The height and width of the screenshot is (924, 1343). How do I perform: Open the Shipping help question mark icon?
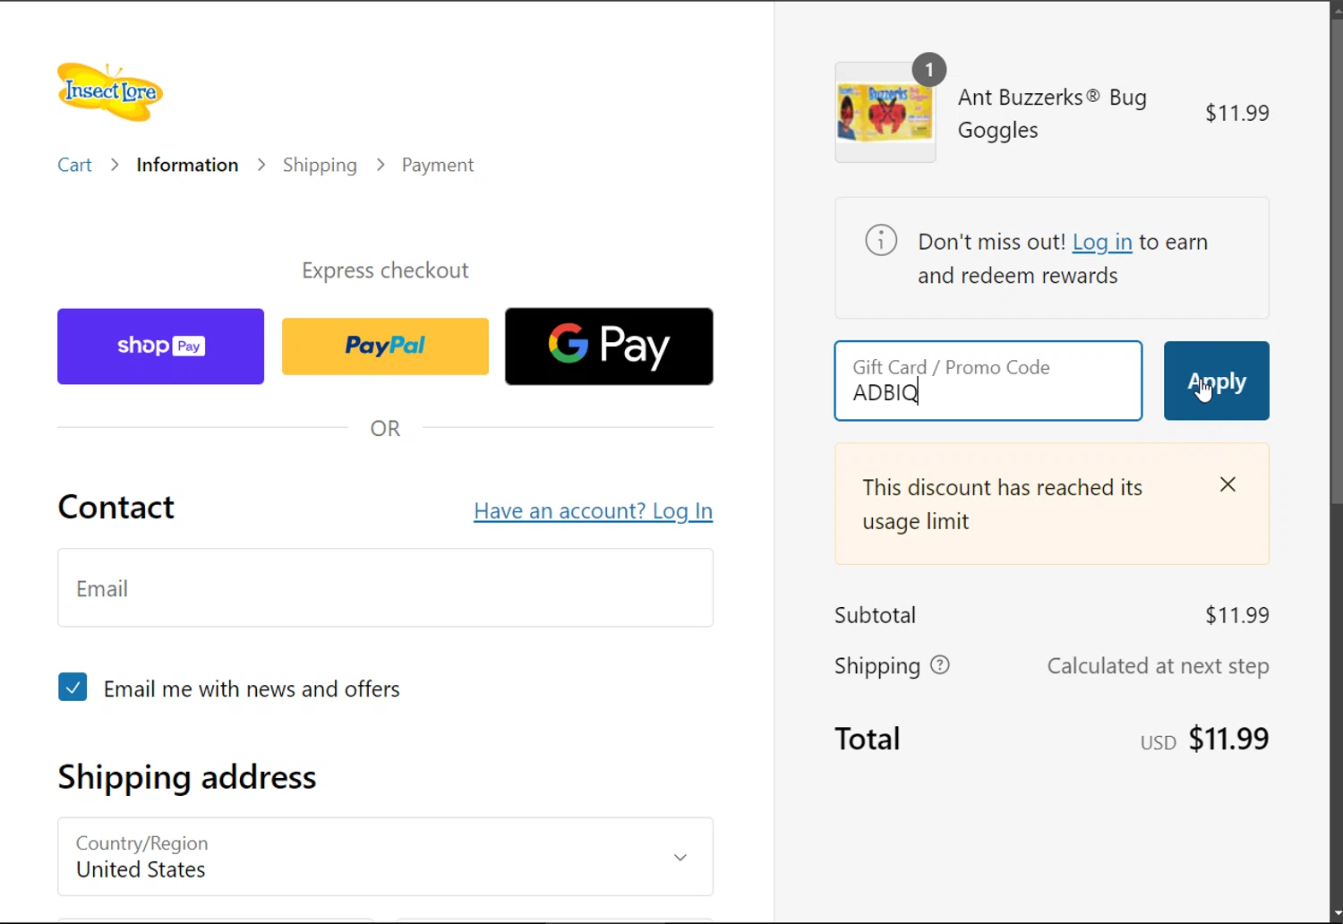click(939, 665)
